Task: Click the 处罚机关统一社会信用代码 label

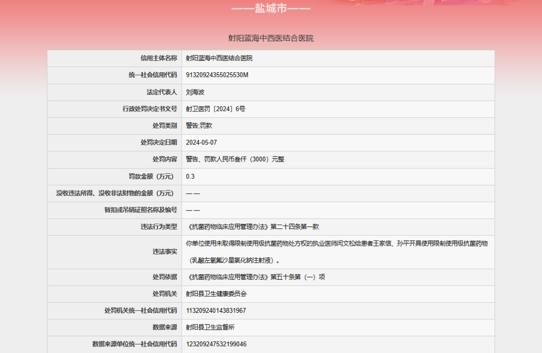Action: coord(141,310)
